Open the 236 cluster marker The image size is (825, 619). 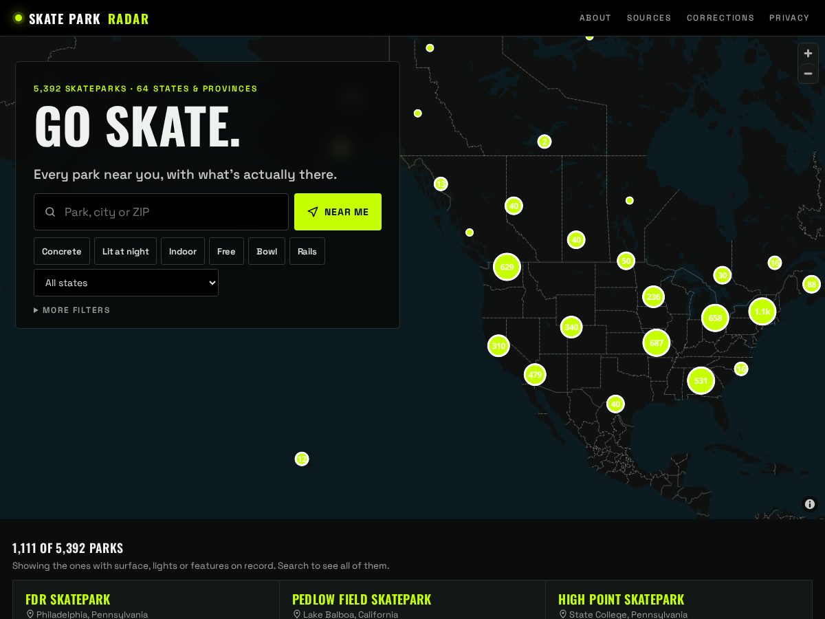tap(653, 297)
